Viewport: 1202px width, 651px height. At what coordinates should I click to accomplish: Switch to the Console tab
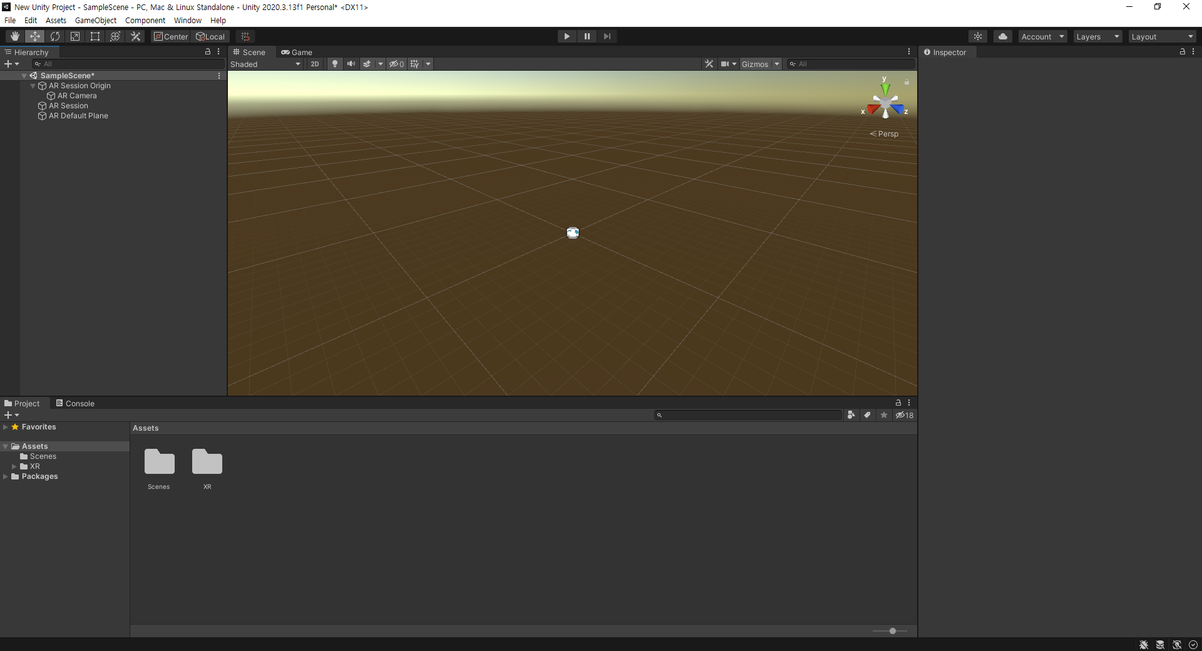click(75, 403)
